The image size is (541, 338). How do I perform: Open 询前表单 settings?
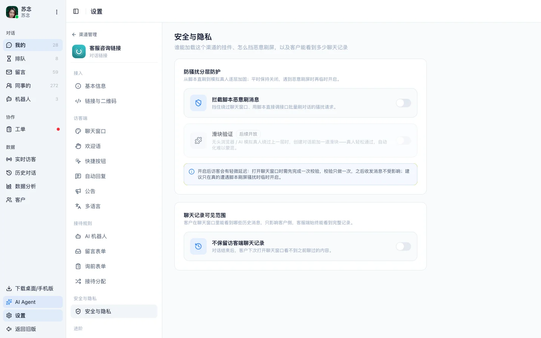[114, 266]
